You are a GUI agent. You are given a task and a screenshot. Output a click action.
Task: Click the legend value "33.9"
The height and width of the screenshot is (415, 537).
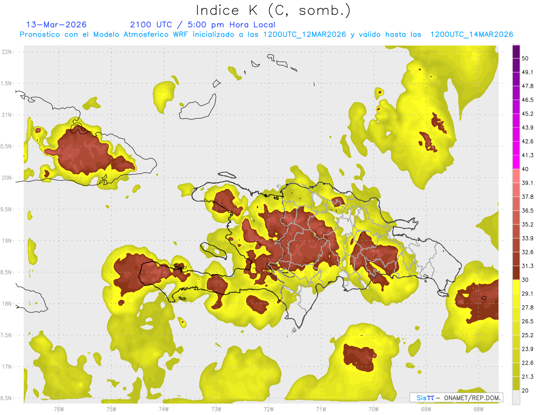(x=528, y=238)
